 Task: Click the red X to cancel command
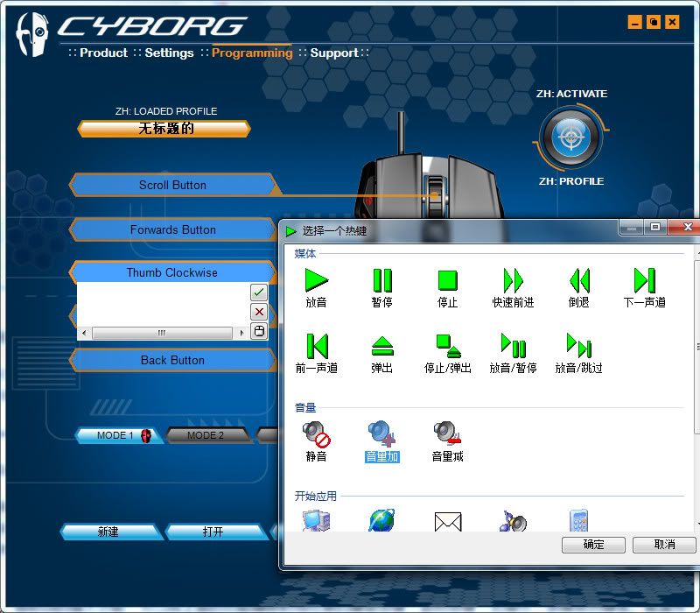tap(258, 312)
